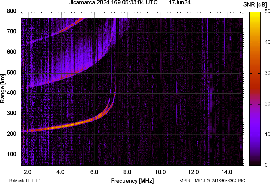Click the bright F-layer trace near 4 MHz

[x=61, y=126]
